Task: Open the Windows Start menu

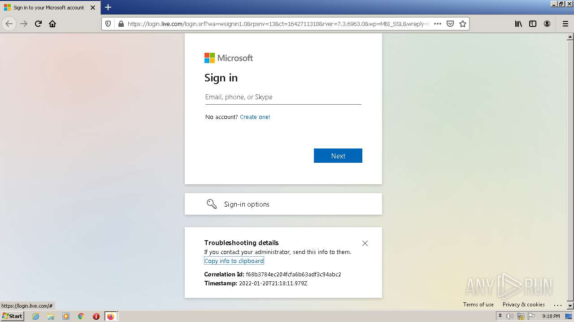Action: point(12,316)
